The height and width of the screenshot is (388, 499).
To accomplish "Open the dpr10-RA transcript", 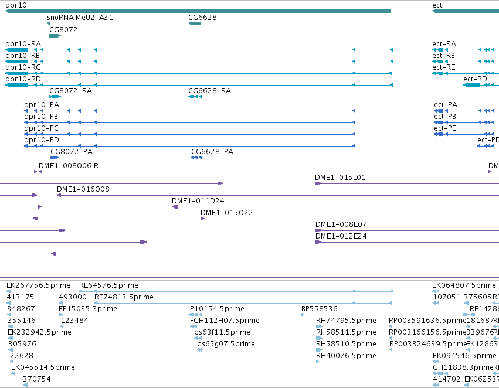I will pos(199,50).
